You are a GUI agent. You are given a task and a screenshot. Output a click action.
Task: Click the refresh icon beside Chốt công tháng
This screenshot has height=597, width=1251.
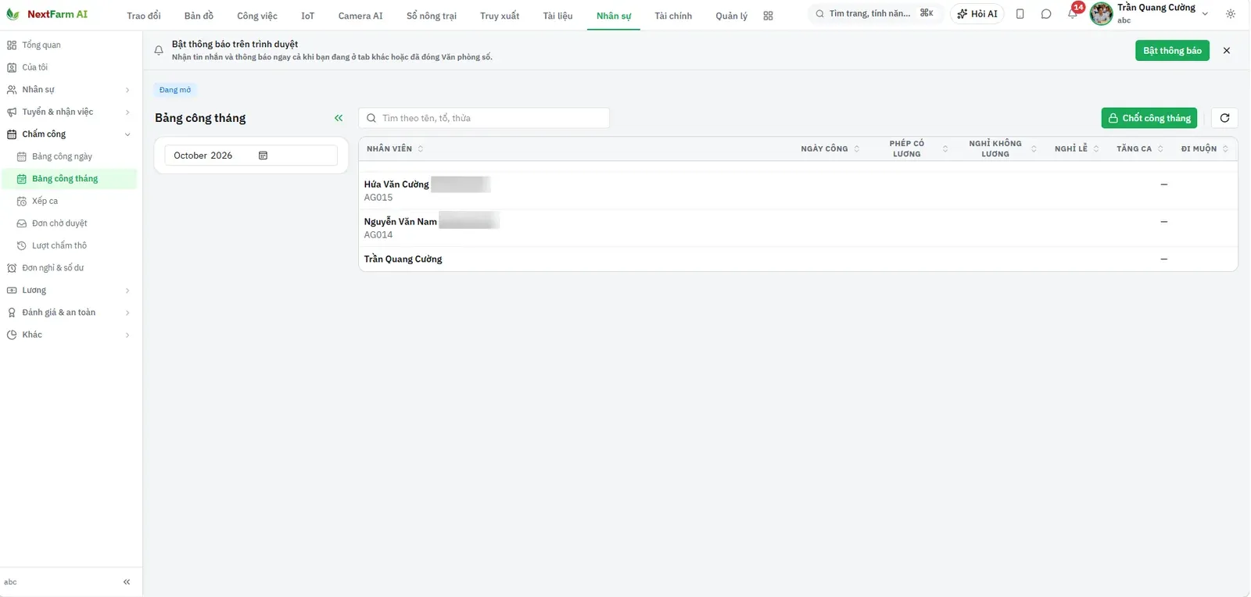pos(1224,118)
